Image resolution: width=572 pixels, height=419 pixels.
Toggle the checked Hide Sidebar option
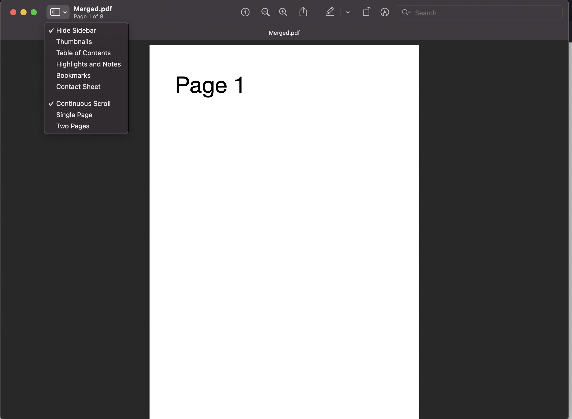point(76,30)
